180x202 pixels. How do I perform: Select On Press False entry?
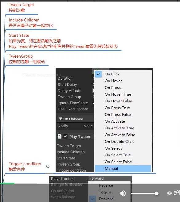123,115
